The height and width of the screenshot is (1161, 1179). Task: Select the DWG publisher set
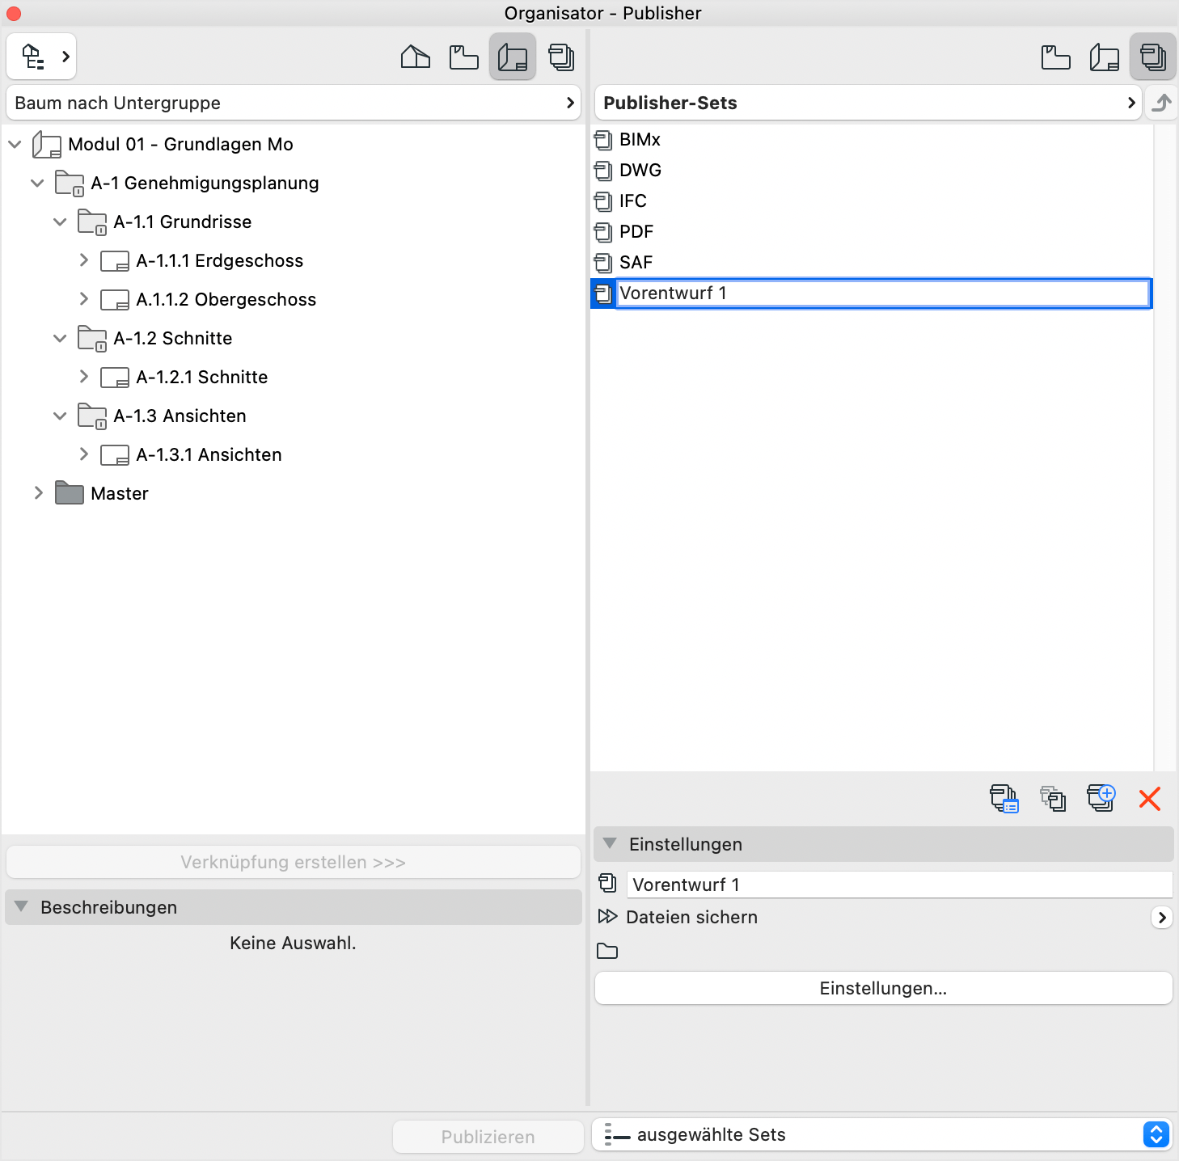coord(640,170)
